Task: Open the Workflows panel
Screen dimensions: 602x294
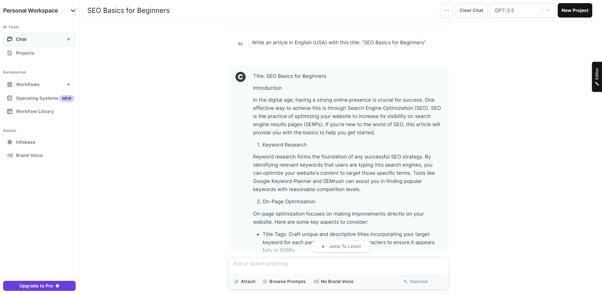Action: pyautogui.click(x=27, y=84)
